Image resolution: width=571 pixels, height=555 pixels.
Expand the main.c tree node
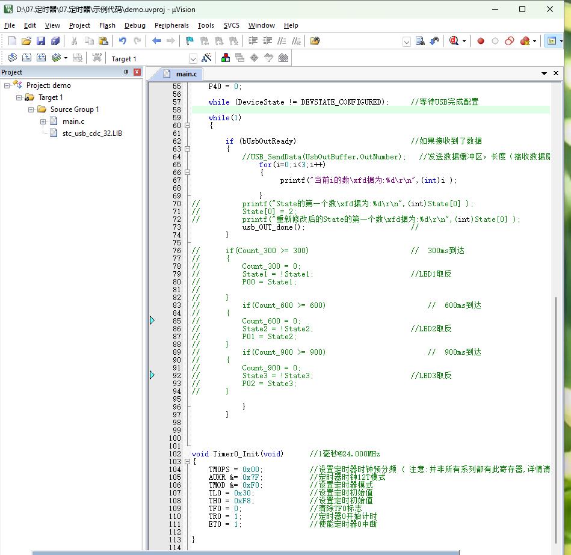click(43, 121)
